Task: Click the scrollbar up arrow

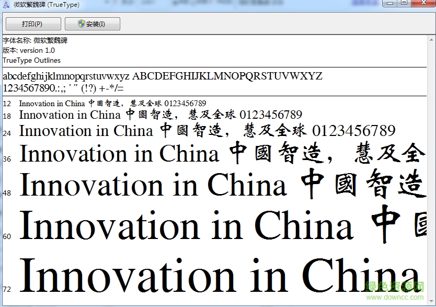Action: click(x=431, y=40)
